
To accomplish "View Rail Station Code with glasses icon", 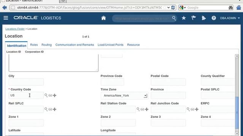I will pos(142,109).
